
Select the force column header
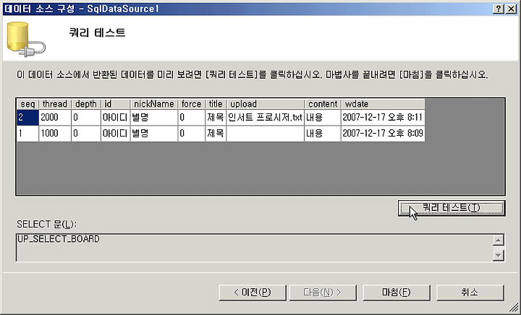pyautogui.click(x=191, y=104)
